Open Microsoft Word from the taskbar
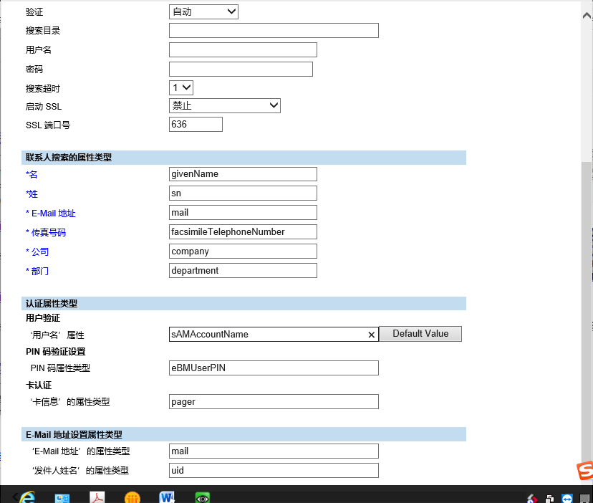 (x=167, y=497)
